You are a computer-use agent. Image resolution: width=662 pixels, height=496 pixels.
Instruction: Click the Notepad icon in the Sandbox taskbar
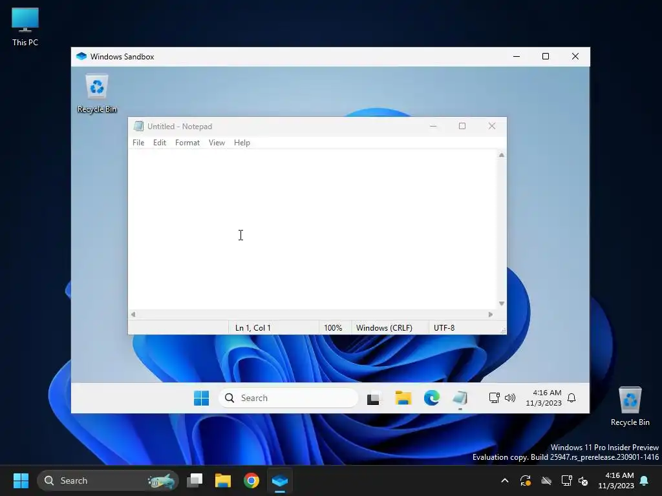[460, 398]
